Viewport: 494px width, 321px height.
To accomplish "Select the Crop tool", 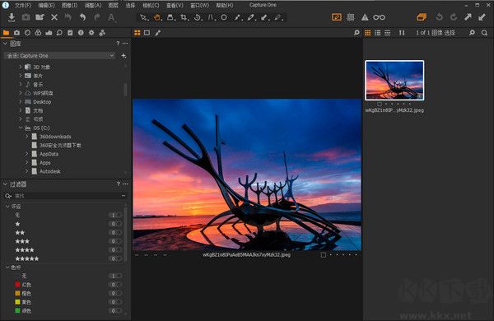I will [184, 17].
